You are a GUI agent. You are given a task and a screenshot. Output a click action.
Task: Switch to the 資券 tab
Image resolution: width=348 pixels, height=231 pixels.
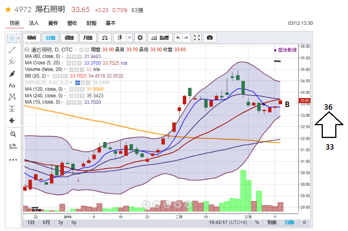pyautogui.click(x=53, y=23)
